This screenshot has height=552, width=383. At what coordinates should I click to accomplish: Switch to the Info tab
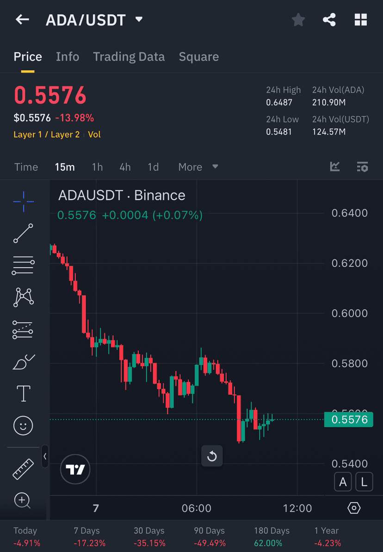[x=67, y=57]
